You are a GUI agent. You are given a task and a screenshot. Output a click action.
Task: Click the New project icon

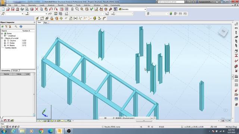[x=3, y=9]
